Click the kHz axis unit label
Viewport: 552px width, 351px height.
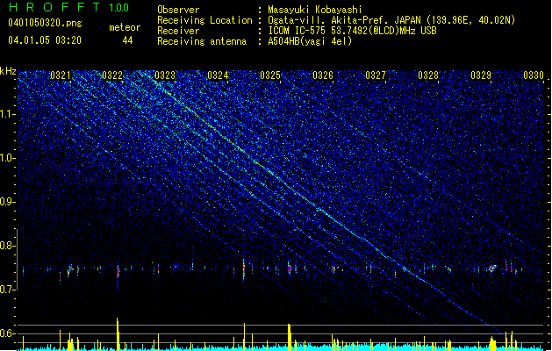pyautogui.click(x=8, y=71)
